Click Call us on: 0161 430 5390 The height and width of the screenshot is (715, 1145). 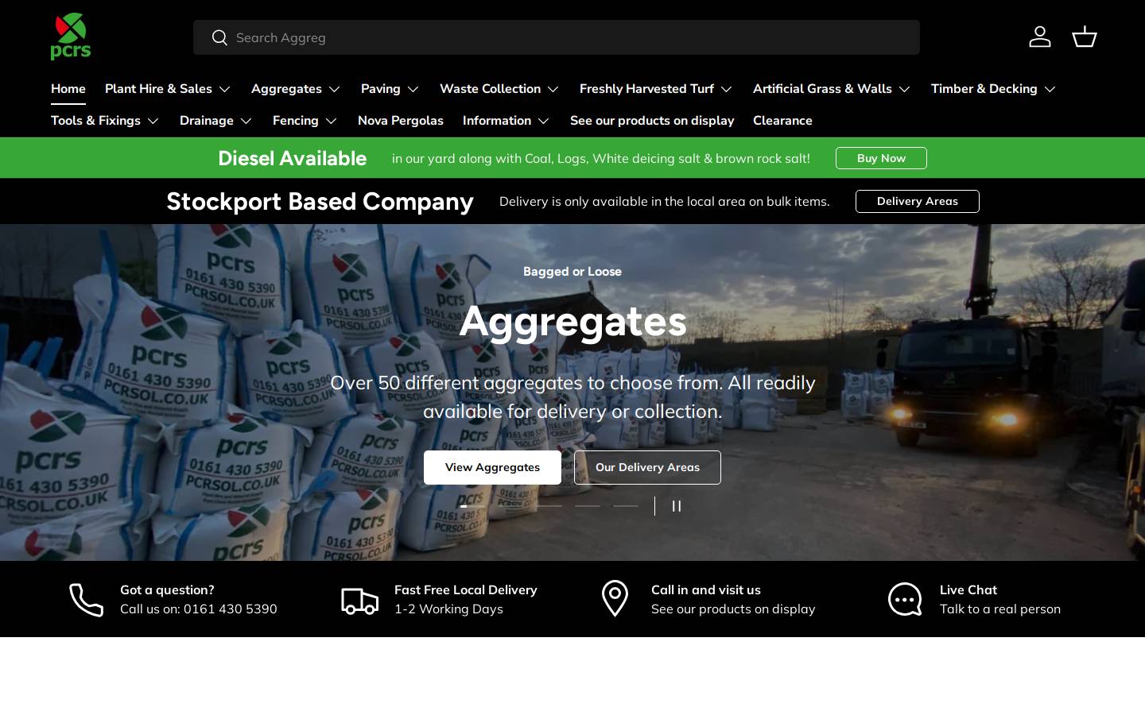pyautogui.click(x=199, y=609)
